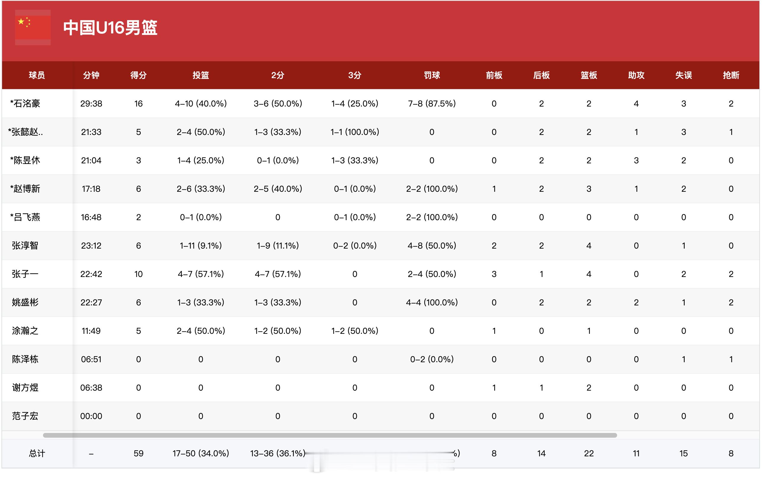Viewport: 762px width, 480px height.
Task: Click the 前板 column header
Action: pyautogui.click(x=494, y=75)
